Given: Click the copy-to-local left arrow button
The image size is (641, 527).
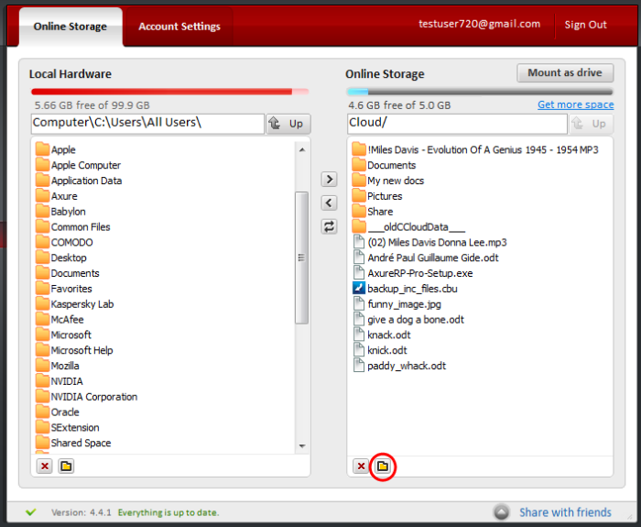Looking at the screenshot, I should tap(329, 203).
